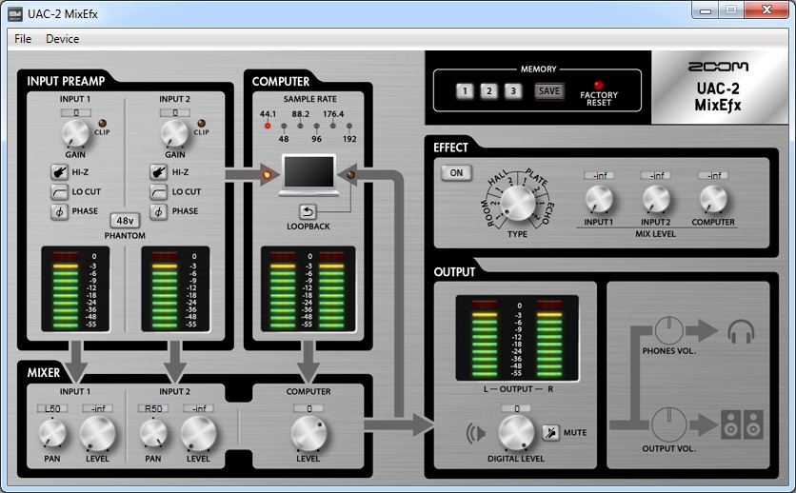Click the Input 2 gain knob
This screenshot has width=796, height=493.
[x=174, y=133]
